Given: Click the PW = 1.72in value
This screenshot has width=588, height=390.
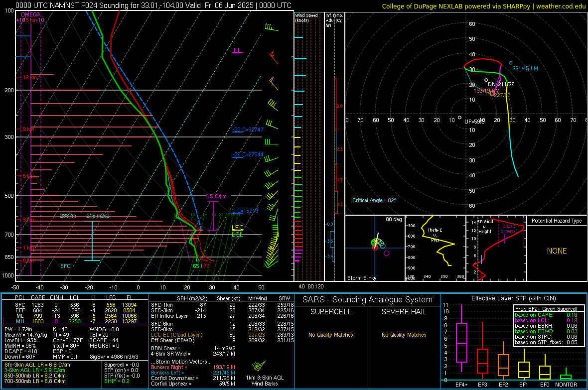Looking at the screenshot, I should 18,329.
